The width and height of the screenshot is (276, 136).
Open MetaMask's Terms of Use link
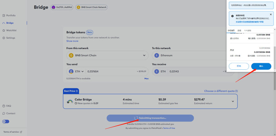click(169, 128)
